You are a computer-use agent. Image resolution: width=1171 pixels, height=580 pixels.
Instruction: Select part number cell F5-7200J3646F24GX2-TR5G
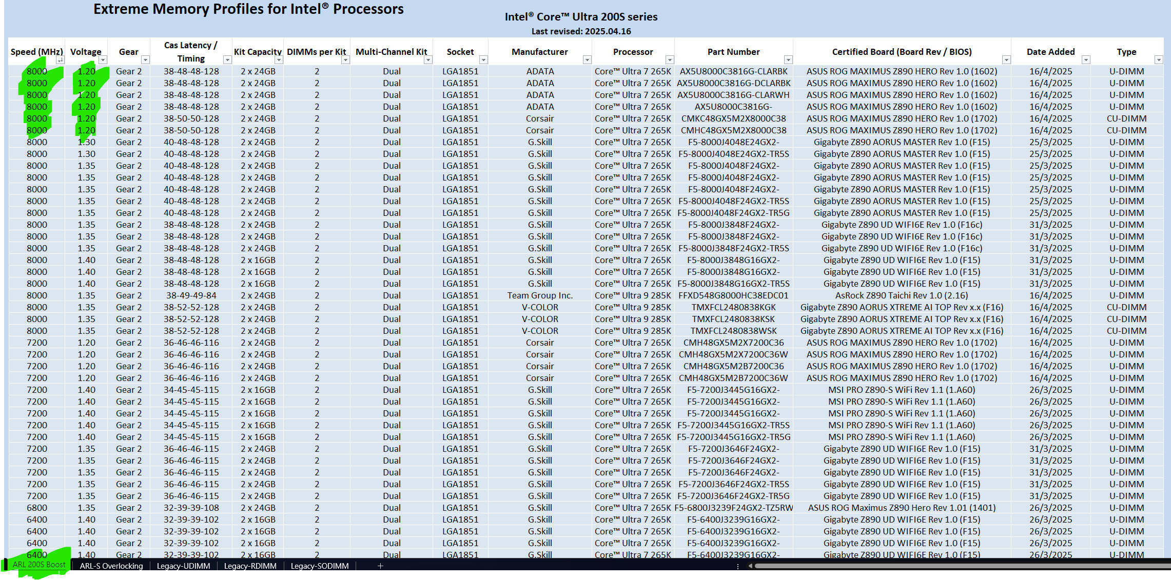coord(733,496)
